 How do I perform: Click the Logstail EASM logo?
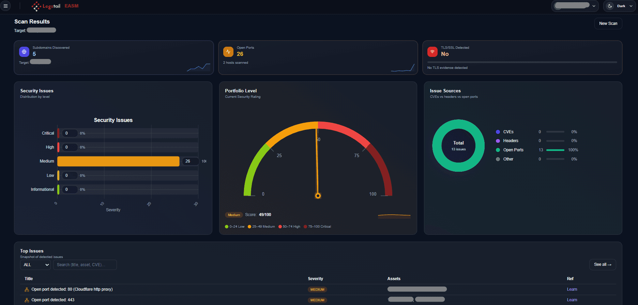pos(55,6)
